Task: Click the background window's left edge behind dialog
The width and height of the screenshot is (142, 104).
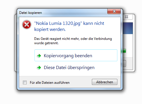Action: tap(16, 43)
